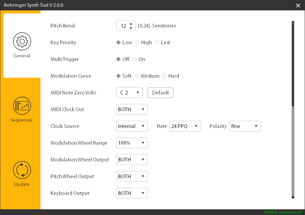Set Key Priority to High
This screenshot has height=215, width=305.
coord(137,43)
